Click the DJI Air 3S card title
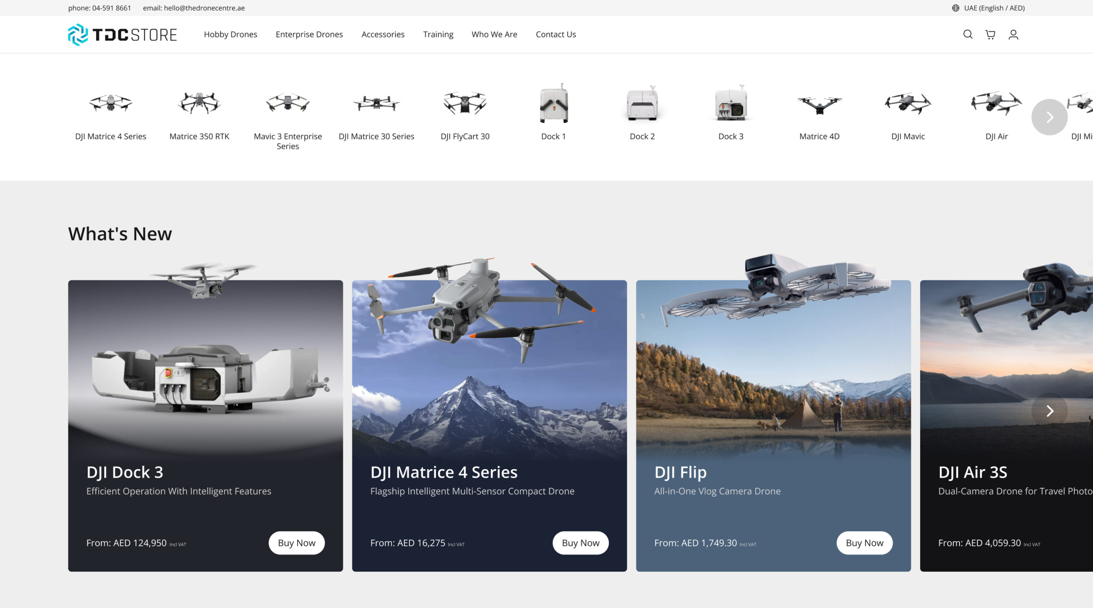The image size is (1093, 608). [973, 472]
